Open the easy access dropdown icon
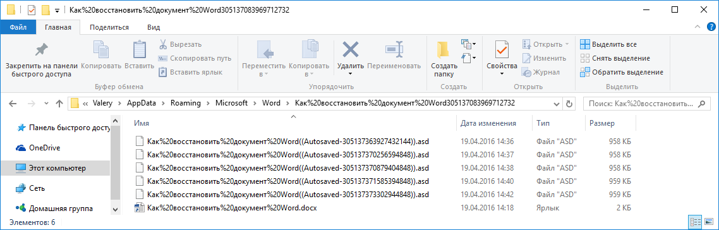719x230 pixels. click(x=469, y=57)
